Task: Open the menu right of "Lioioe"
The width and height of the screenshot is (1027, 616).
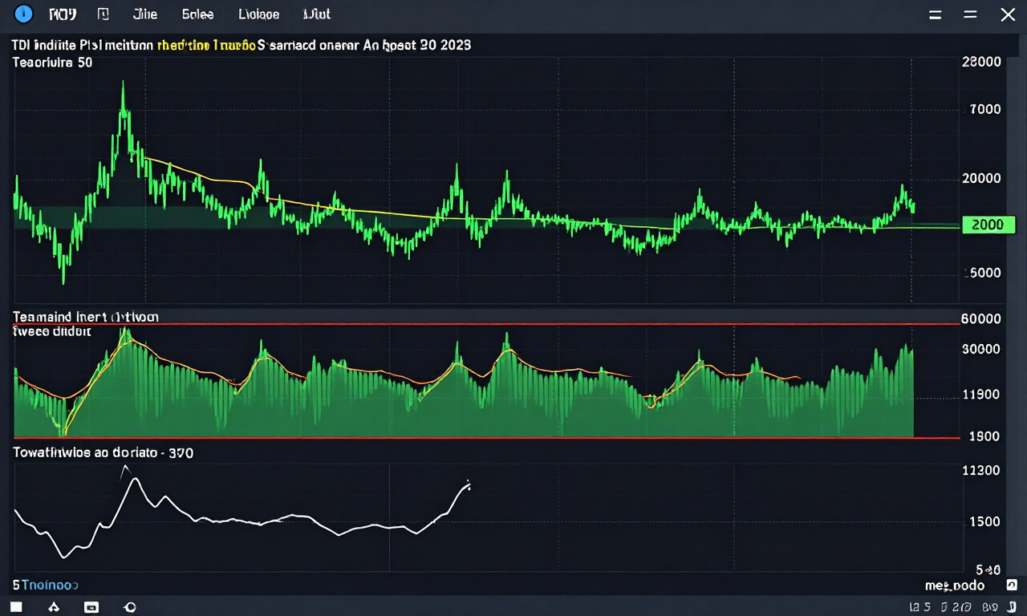Action: (317, 14)
